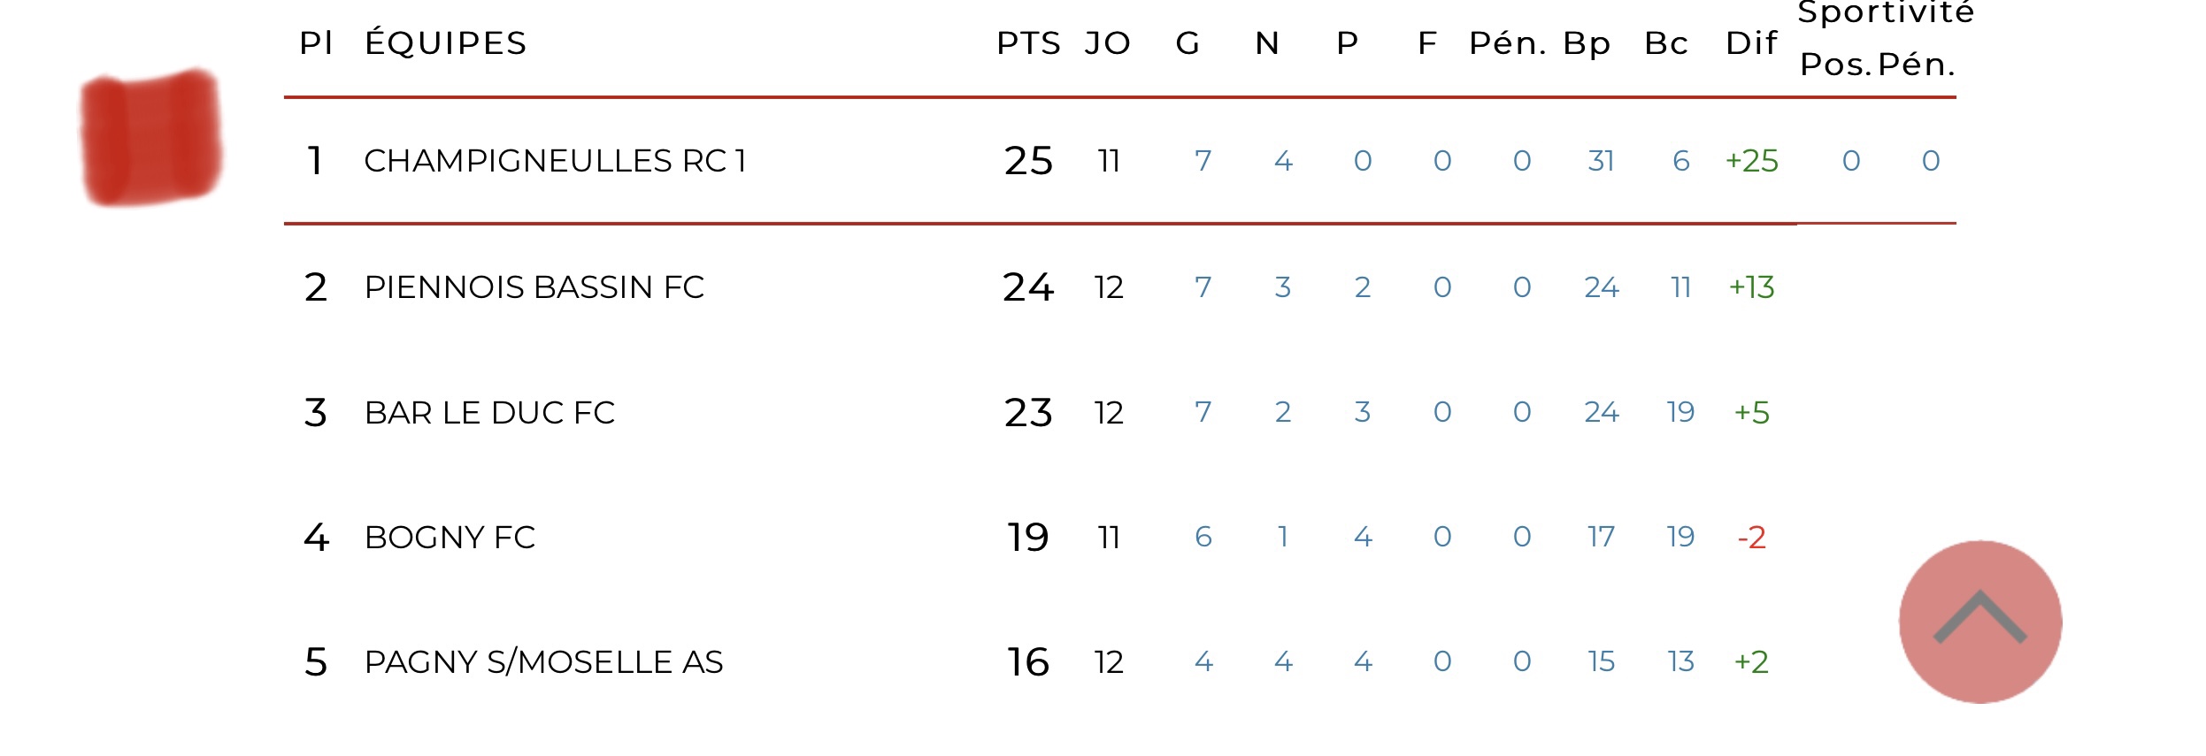Open the PIENNOIS BASSIN FC team
This screenshot has width=2206, height=756.
pyautogui.click(x=534, y=287)
